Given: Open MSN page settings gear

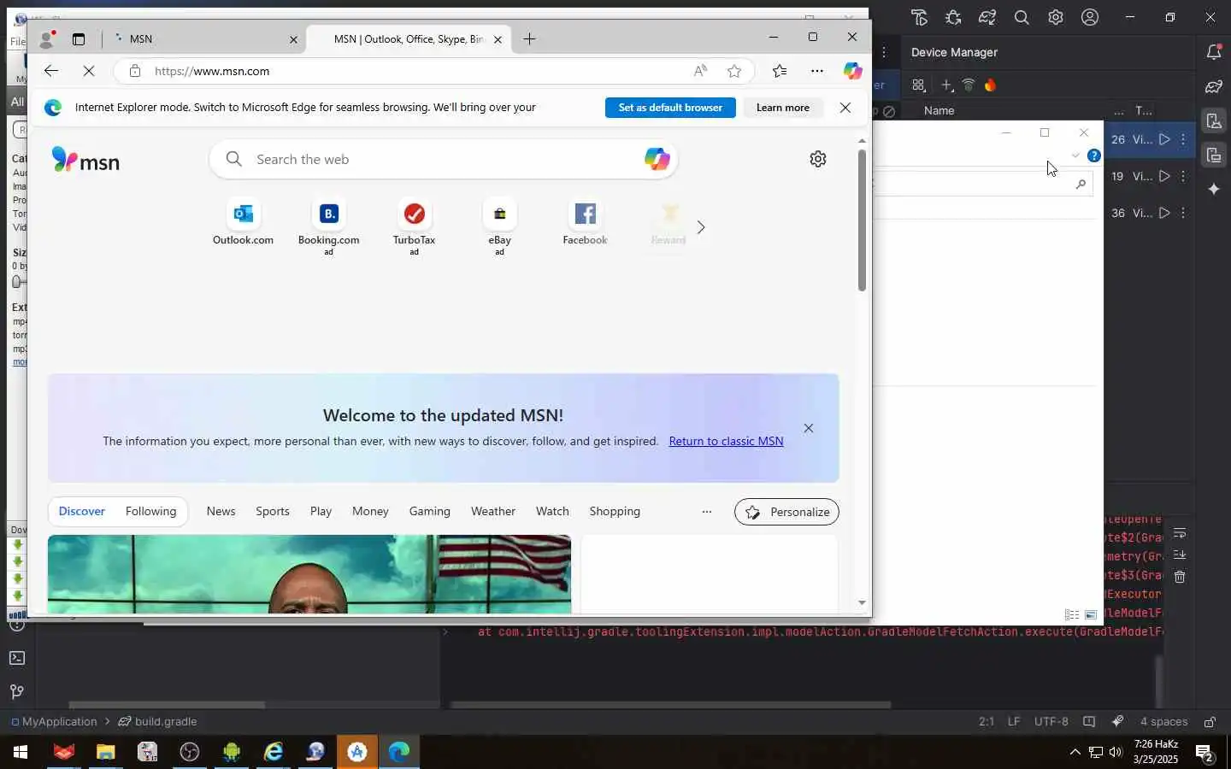Looking at the screenshot, I should pyautogui.click(x=818, y=159).
